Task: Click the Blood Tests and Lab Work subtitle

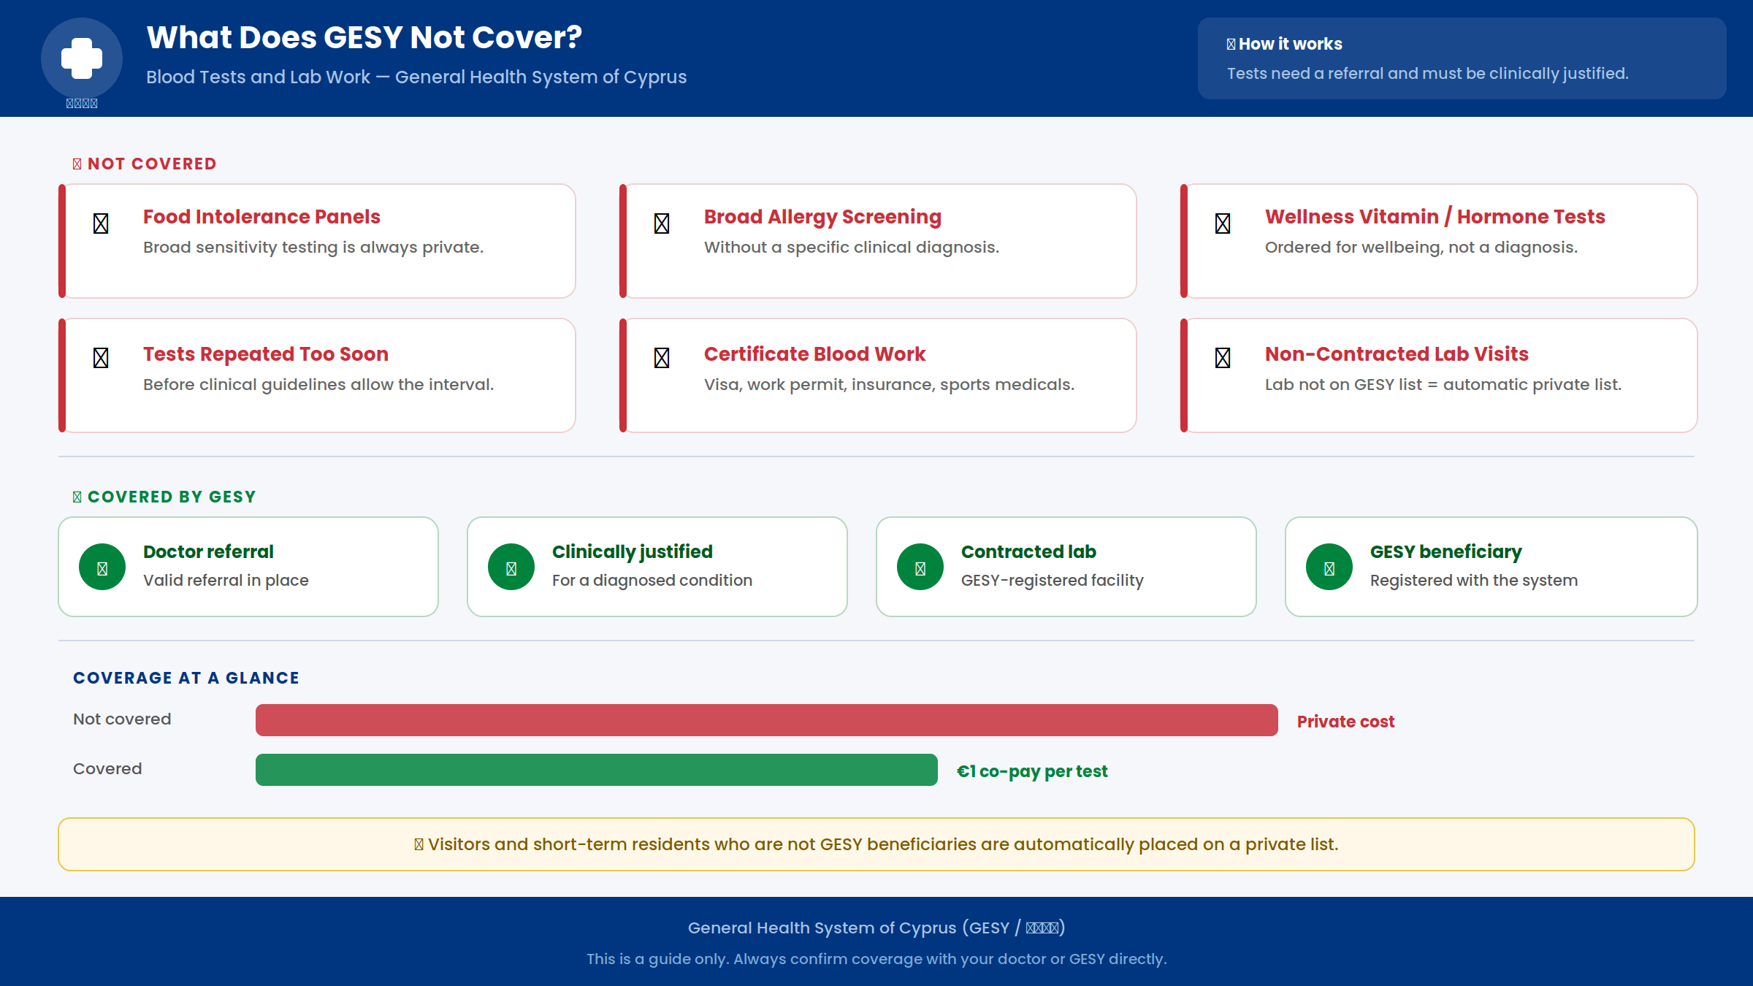Action: pyautogui.click(x=416, y=77)
